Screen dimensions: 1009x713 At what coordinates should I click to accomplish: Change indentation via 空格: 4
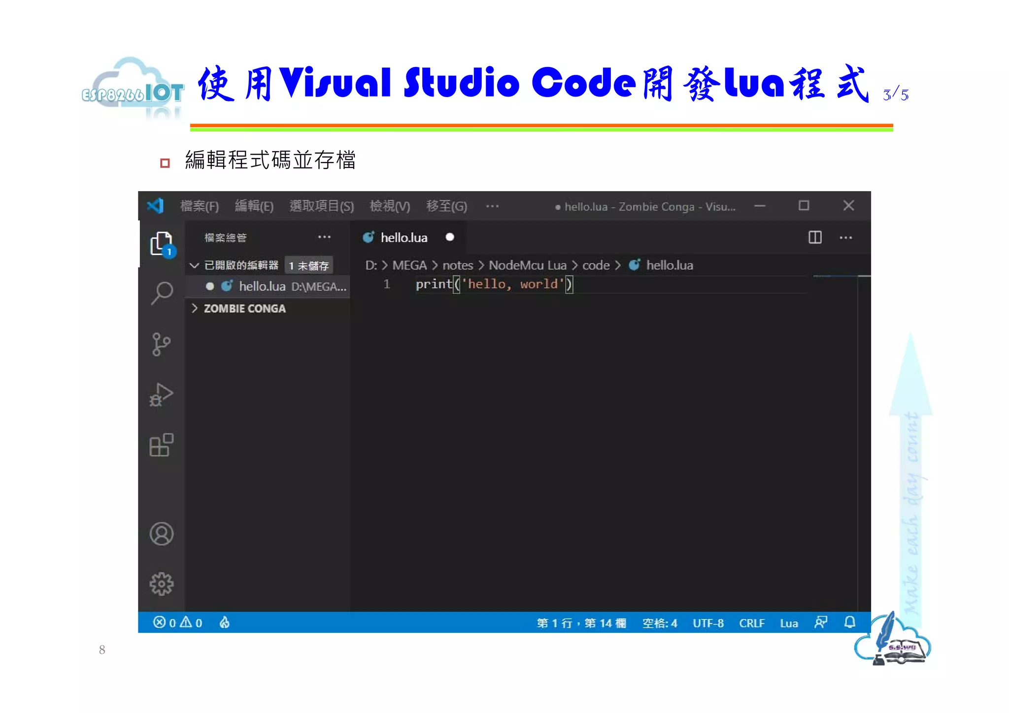pyautogui.click(x=660, y=623)
